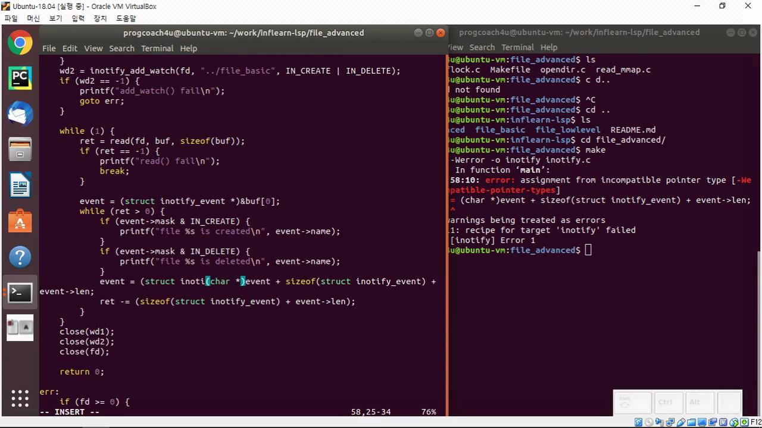The image size is (762, 428).
Task: Click left terminal window title text
Action: (243, 33)
